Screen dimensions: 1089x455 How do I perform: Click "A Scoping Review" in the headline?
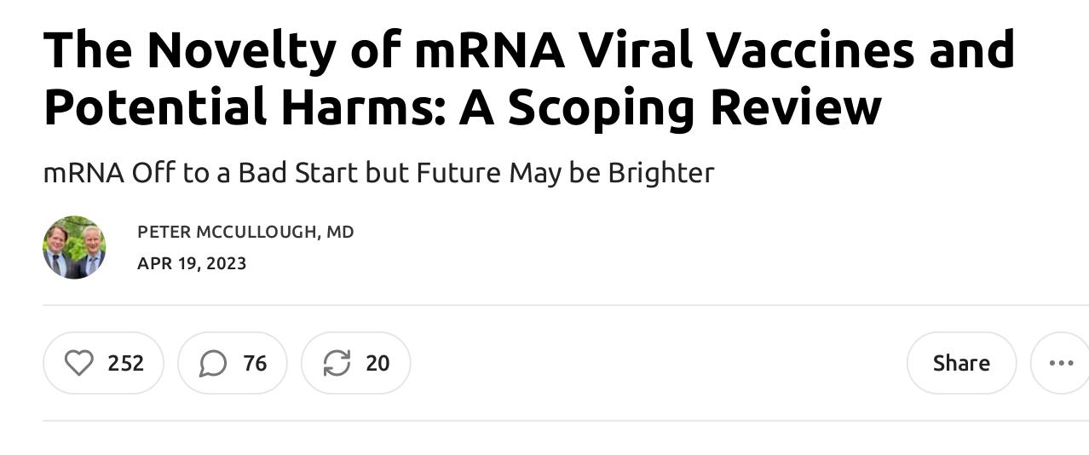coord(670,107)
